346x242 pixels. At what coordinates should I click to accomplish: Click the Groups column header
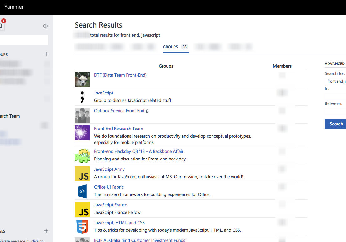click(x=166, y=66)
